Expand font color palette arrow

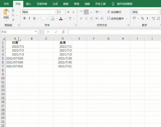(x=65, y=19)
